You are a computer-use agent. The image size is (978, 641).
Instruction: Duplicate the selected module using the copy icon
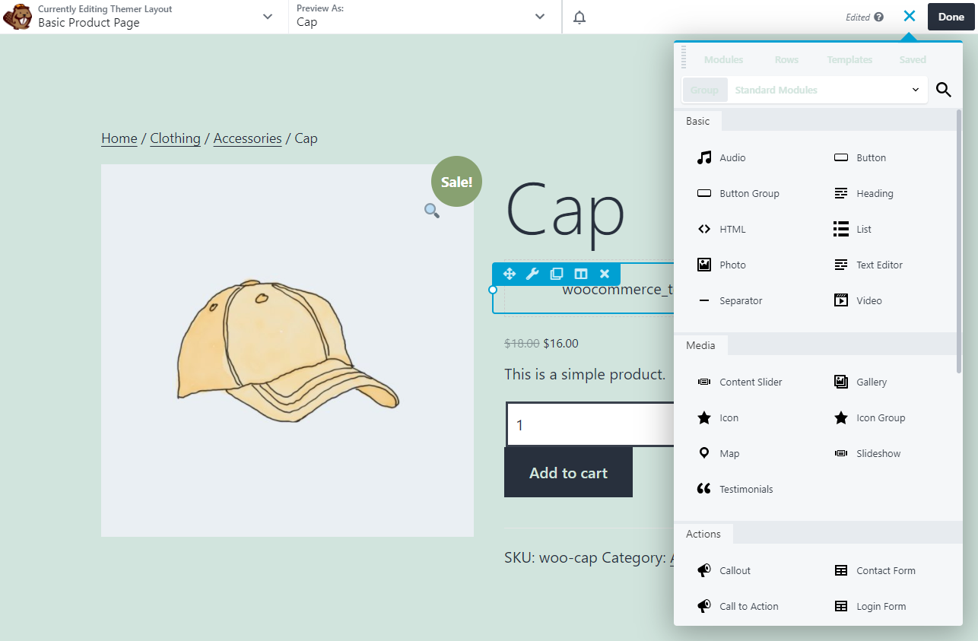click(x=556, y=273)
